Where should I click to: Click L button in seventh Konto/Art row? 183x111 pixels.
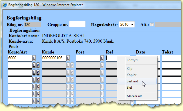[x=34, y=101]
